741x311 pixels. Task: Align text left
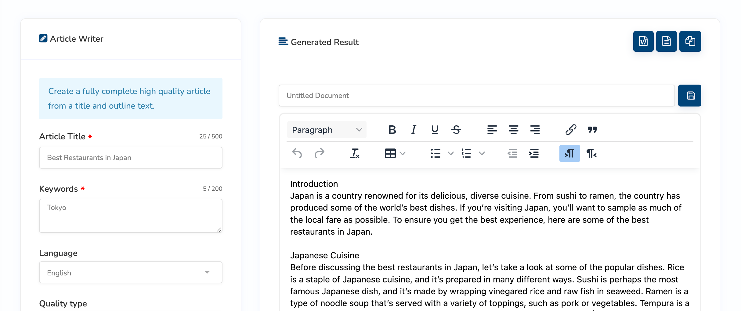tap(492, 130)
